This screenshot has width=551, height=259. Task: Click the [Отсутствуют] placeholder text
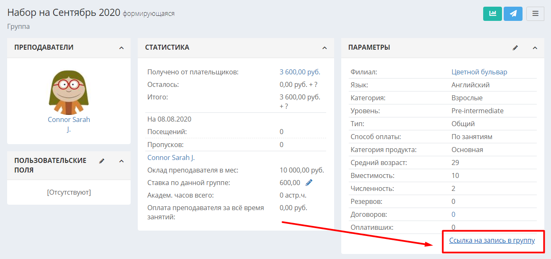[x=69, y=192]
